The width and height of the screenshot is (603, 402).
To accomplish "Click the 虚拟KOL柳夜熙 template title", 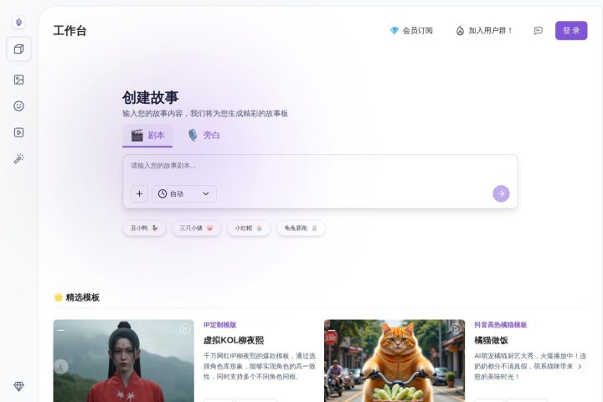I will click(234, 341).
